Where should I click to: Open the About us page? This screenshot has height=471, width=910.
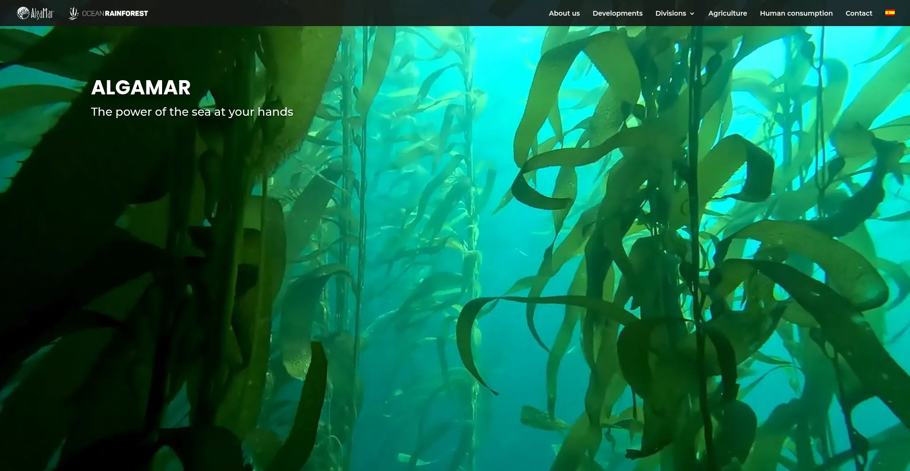coord(564,13)
